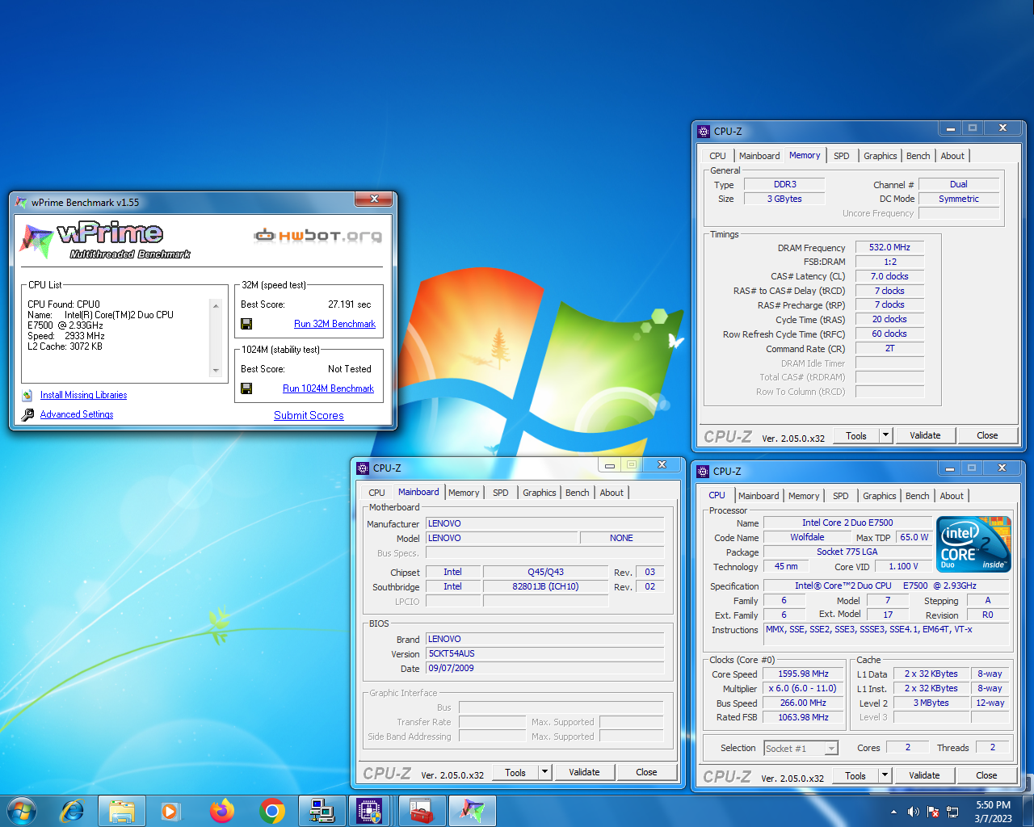
Task: Open Windows Media Player from the taskbar
Action: click(x=170, y=811)
